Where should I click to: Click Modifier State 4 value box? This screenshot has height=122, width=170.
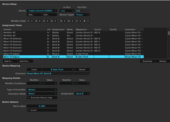click(x=55, y=21)
